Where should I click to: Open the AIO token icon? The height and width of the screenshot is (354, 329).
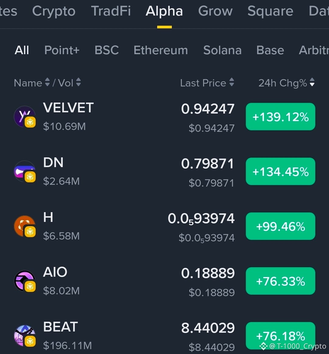(25, 281)
